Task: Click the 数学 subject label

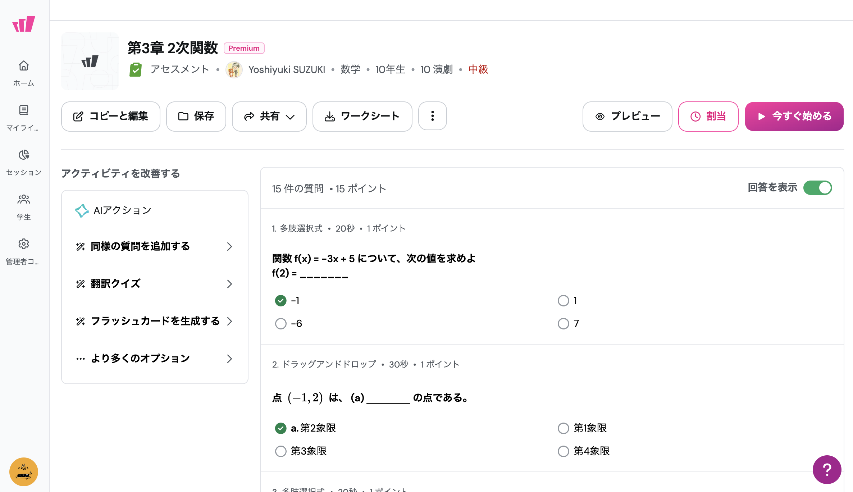Action: click(x=350, y=69)
